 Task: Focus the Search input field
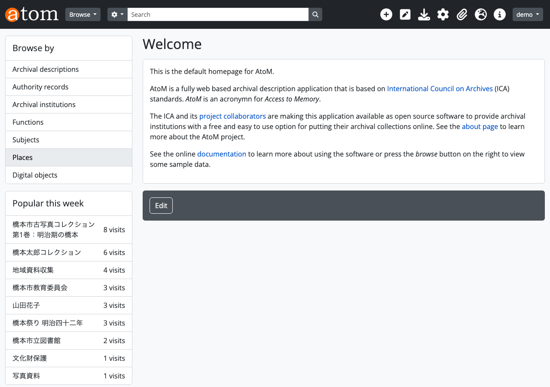click(x=218, y=15)
